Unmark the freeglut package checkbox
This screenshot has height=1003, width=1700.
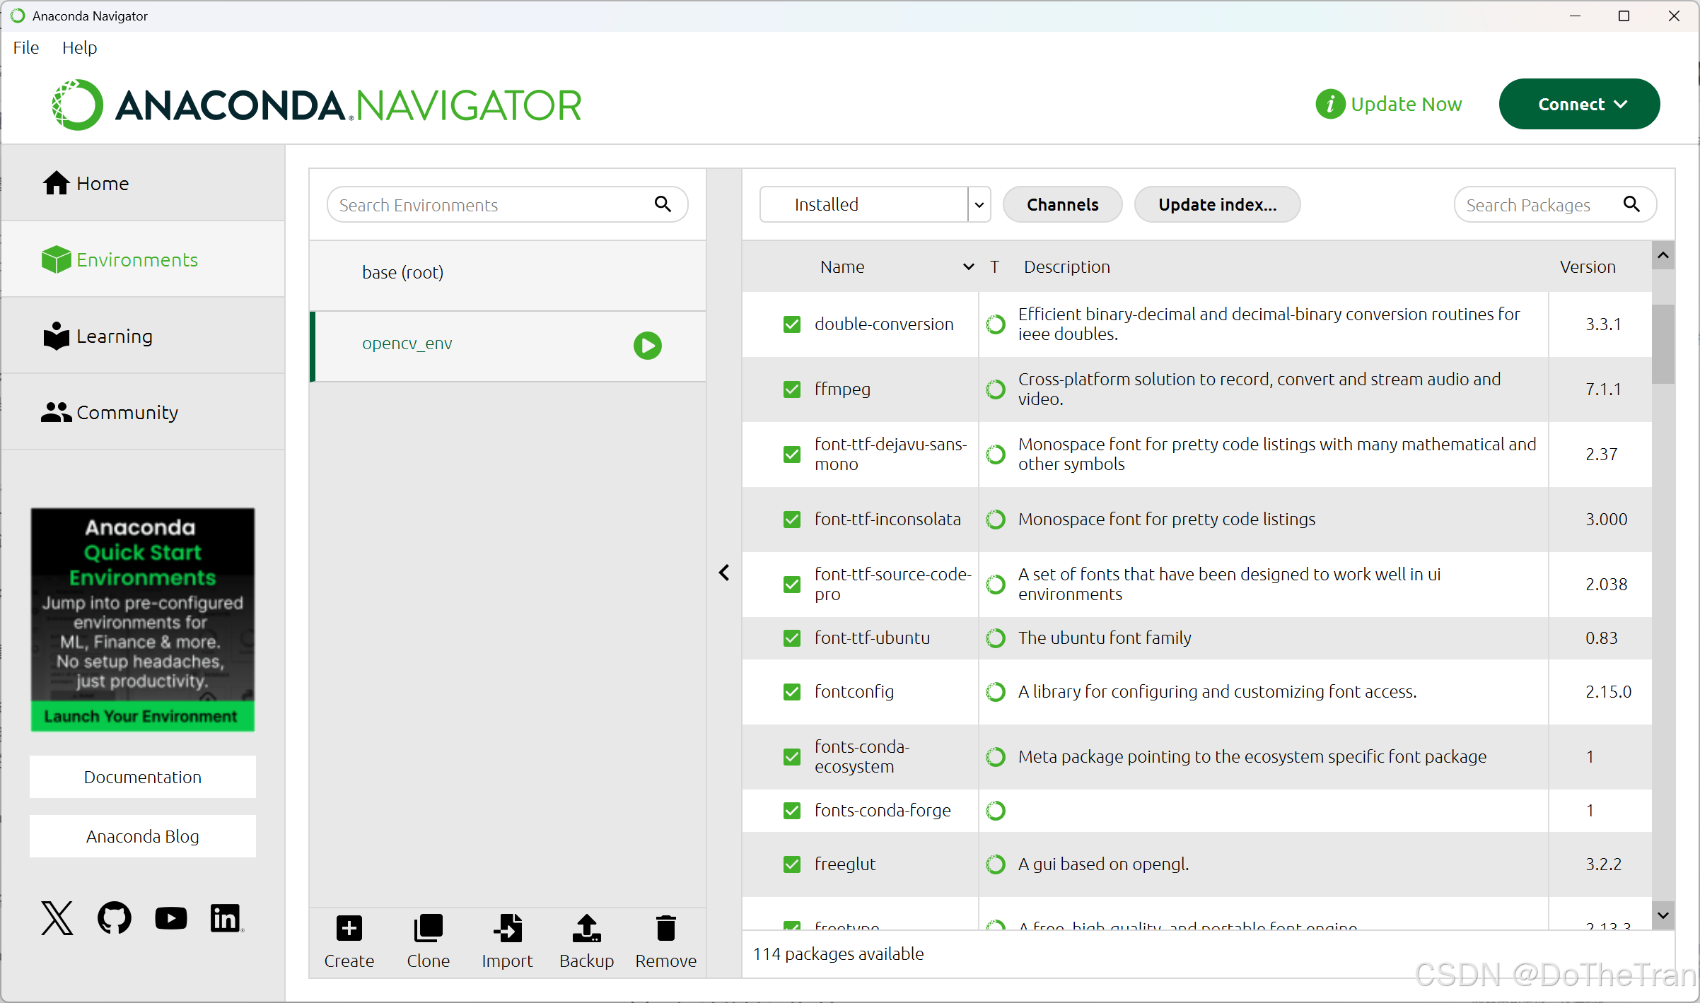(792, 864)
